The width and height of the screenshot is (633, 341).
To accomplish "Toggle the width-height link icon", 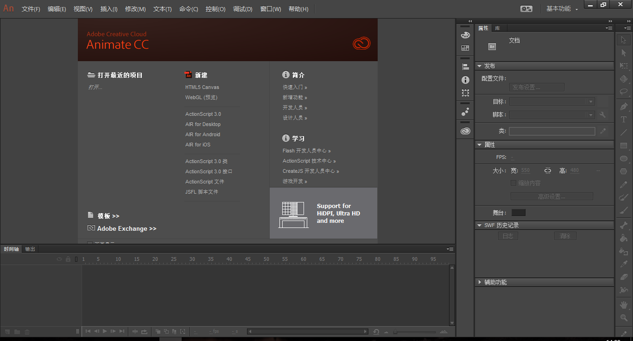I will (548, 170).
